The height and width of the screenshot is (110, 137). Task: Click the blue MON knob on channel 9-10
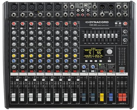point(66,61)
